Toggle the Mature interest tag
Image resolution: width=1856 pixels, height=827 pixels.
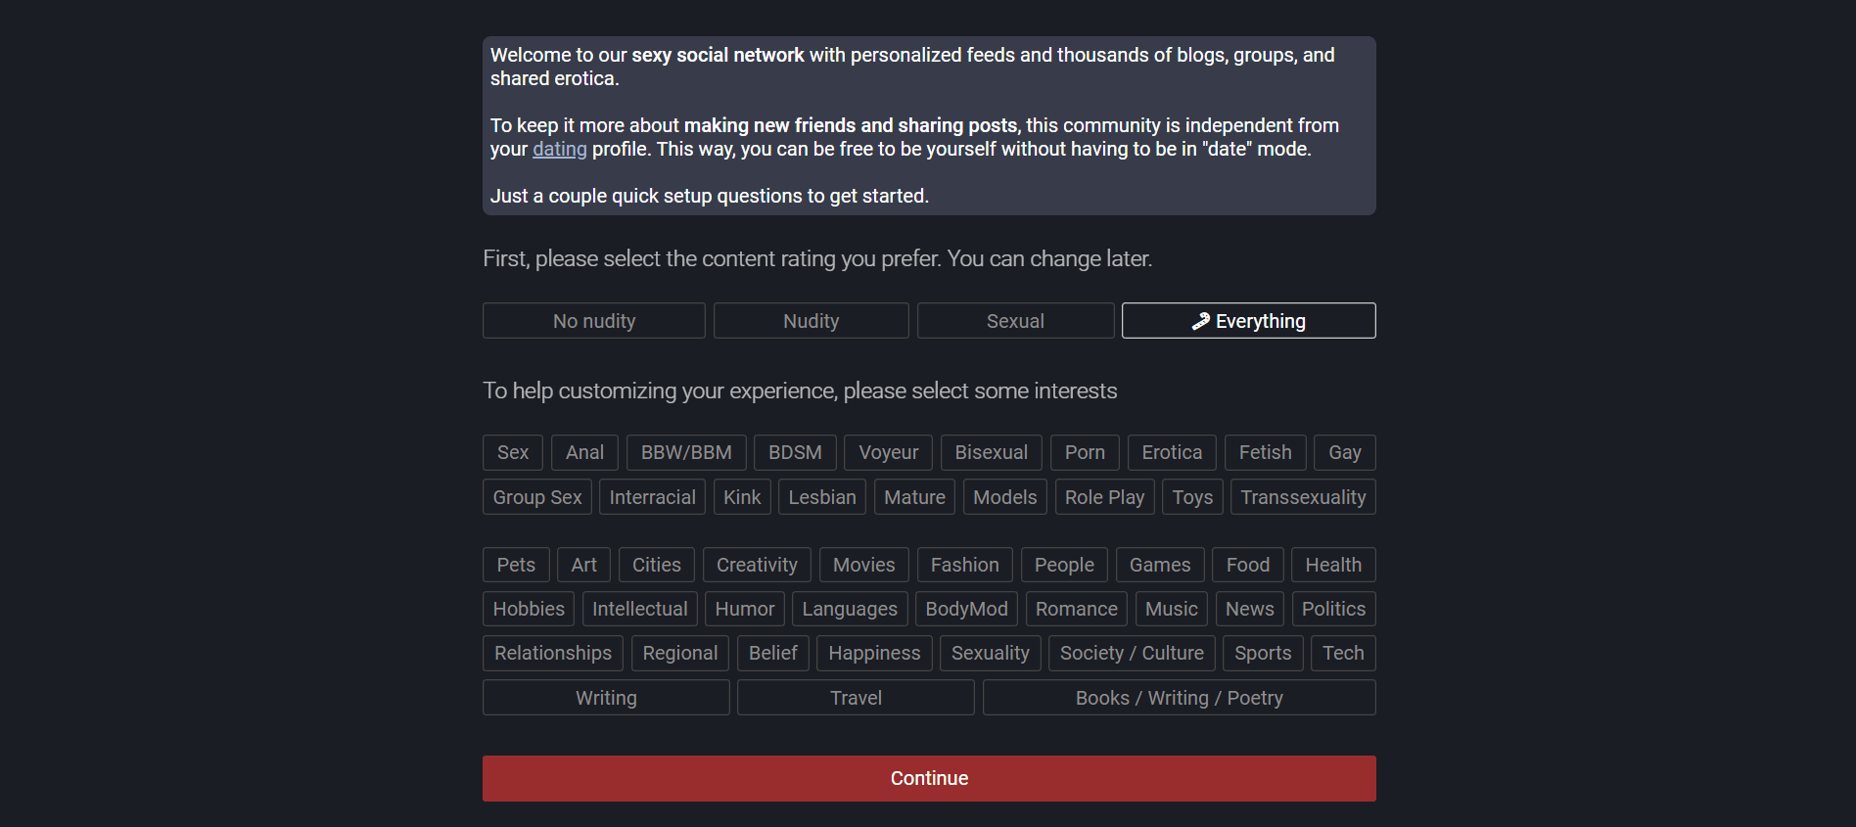point(914,497)
